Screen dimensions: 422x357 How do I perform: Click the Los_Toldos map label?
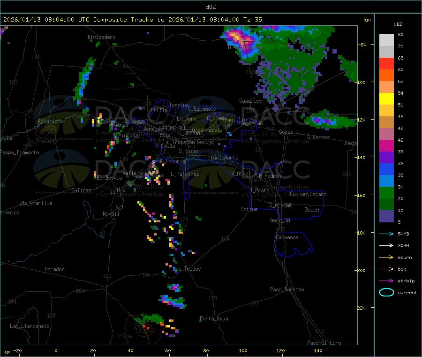187,269
